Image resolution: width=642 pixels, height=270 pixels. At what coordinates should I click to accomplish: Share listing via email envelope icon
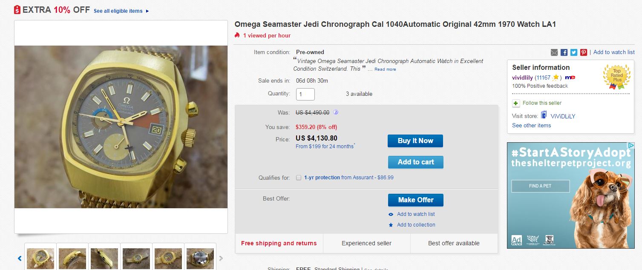(554, 52)
